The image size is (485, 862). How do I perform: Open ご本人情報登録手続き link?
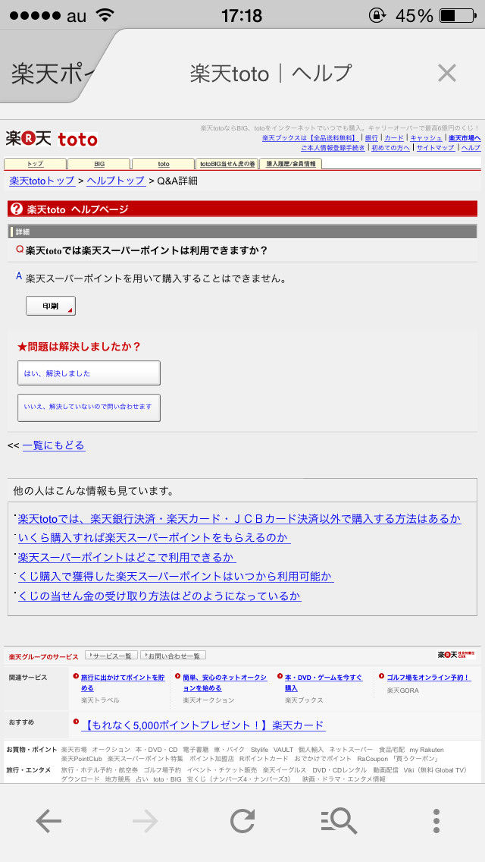click(x=333, y=148)
